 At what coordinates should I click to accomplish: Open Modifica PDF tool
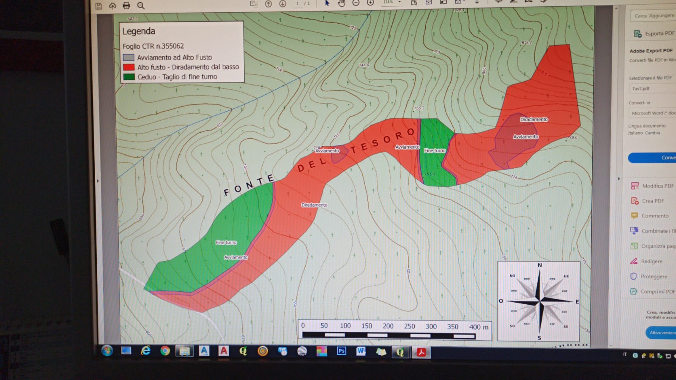(653, 186)
